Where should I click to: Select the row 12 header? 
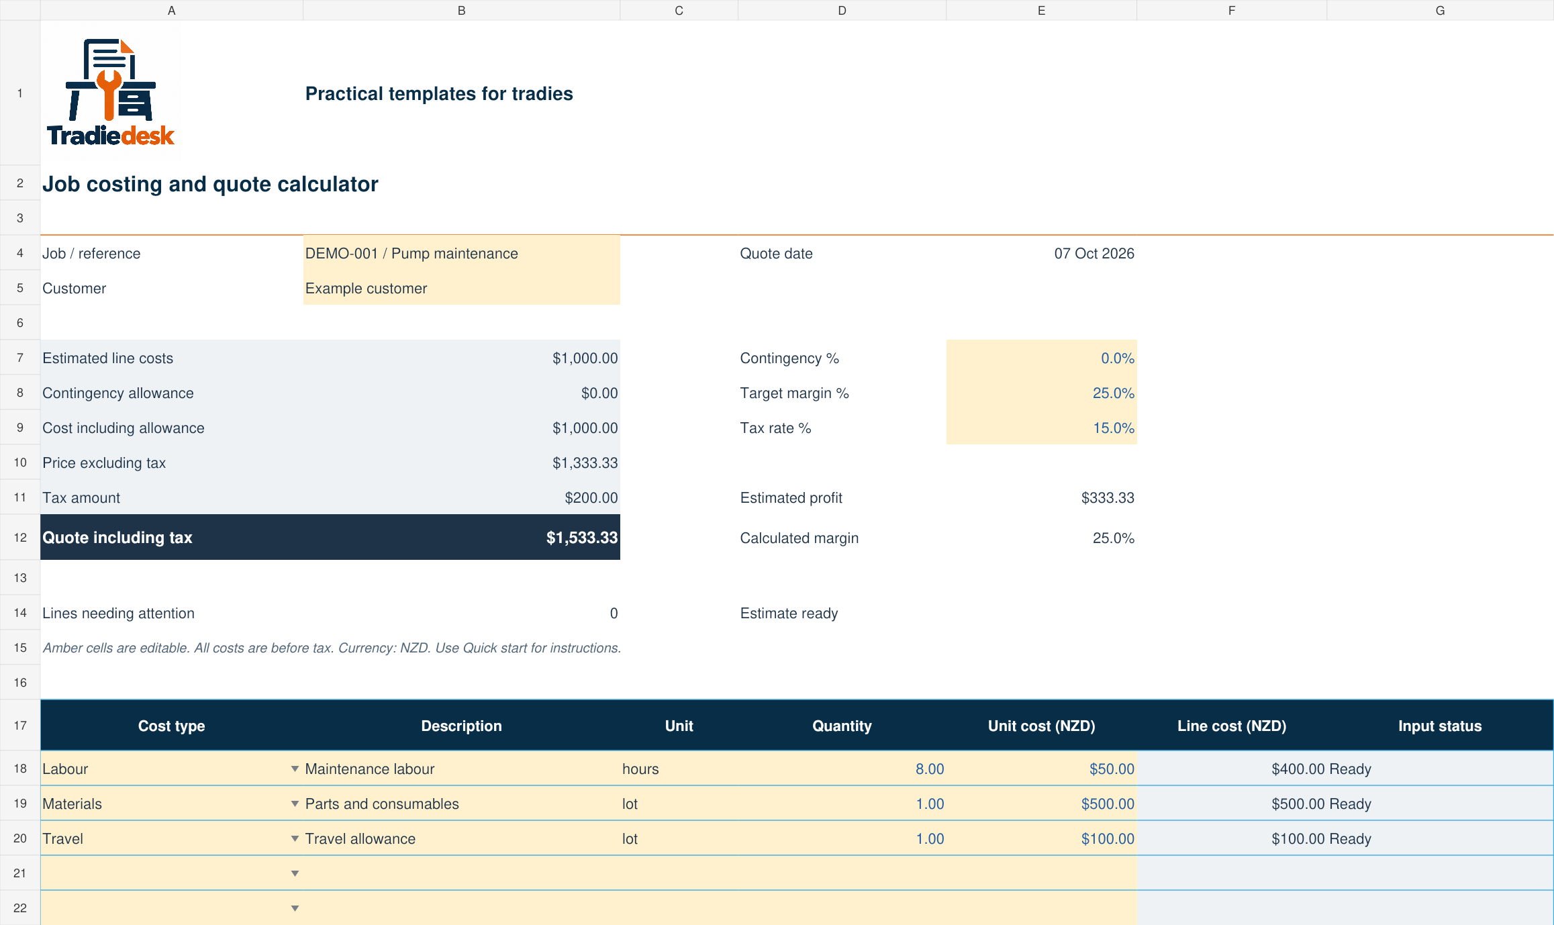(x=20, y=537)
